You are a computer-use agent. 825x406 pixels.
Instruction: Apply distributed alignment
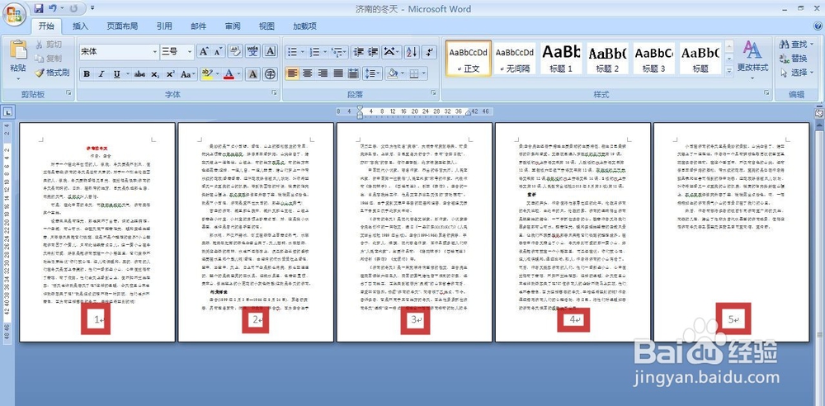click(x=354, y=73)
